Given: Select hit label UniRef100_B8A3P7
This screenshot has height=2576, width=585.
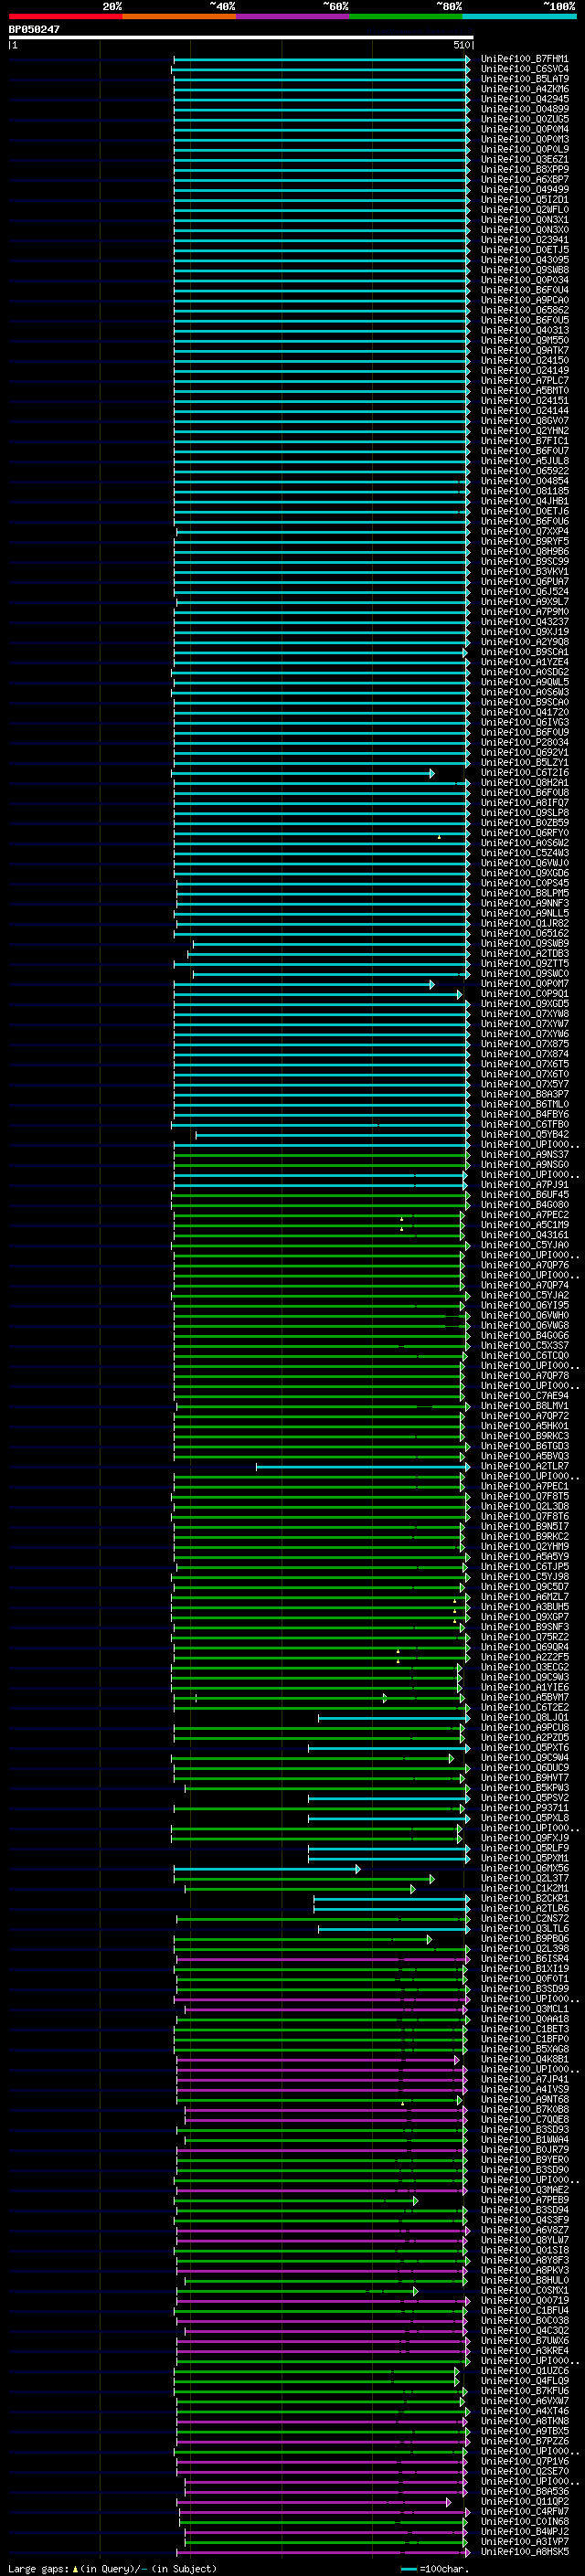Looking at the screenshot, I should (x=524, y=1094).
